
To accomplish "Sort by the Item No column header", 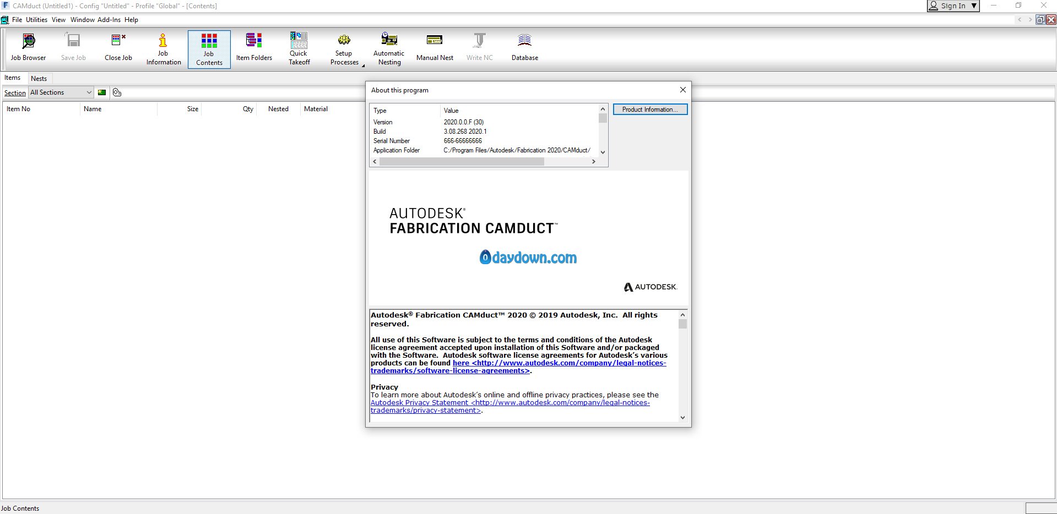I will click(x=41, y=109).
